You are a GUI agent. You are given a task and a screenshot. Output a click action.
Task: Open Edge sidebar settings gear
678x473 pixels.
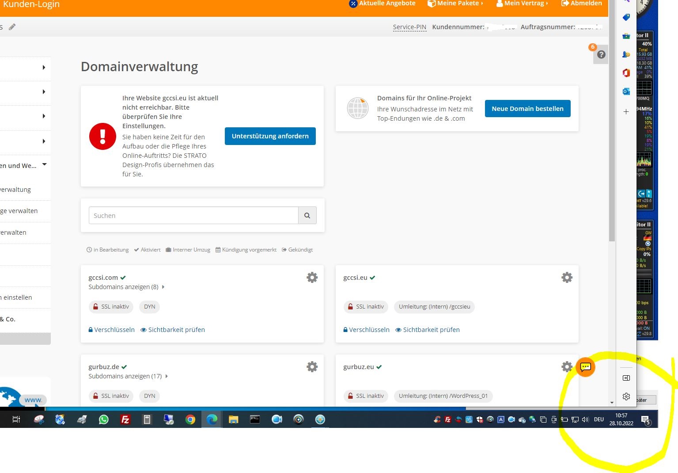[x=626, y=397]
